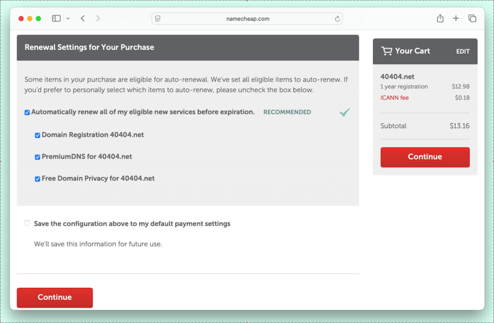
Task: Click EDIT in Your Cart header
Action: 463,52
